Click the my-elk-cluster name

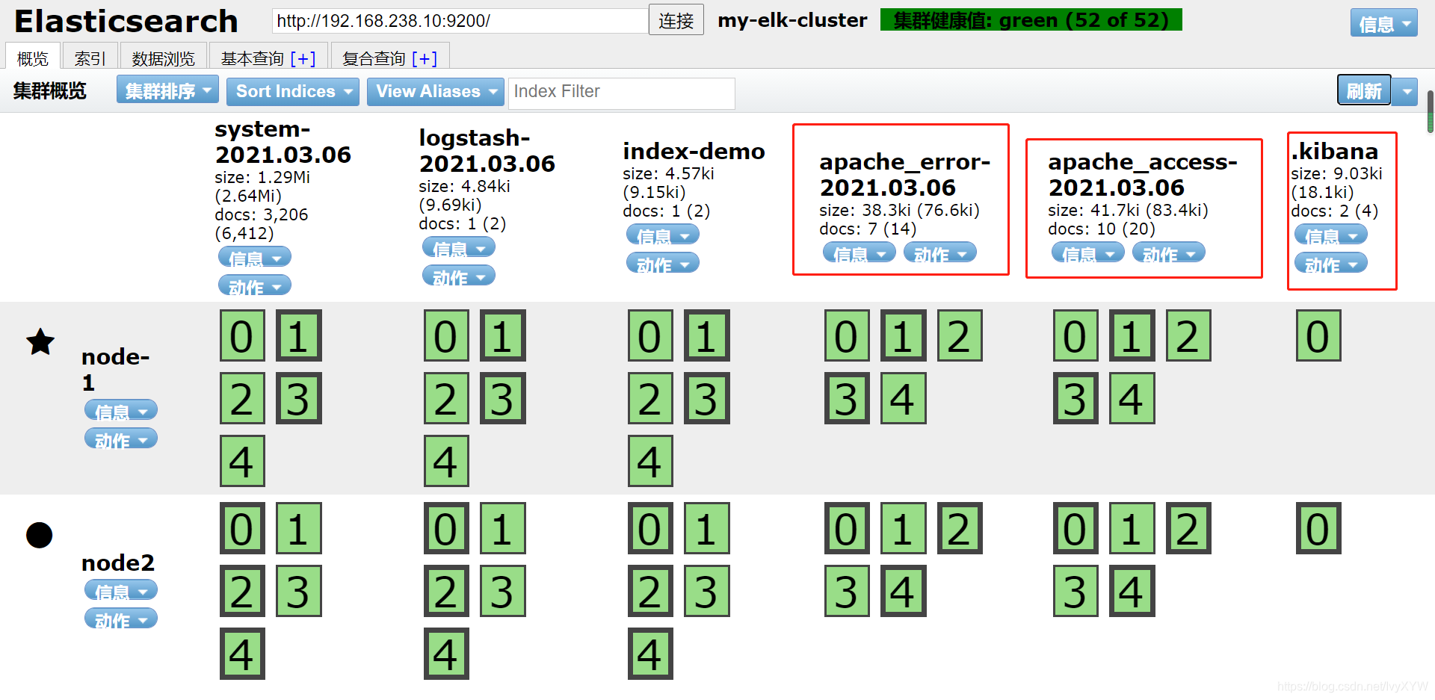pos(792,20)
